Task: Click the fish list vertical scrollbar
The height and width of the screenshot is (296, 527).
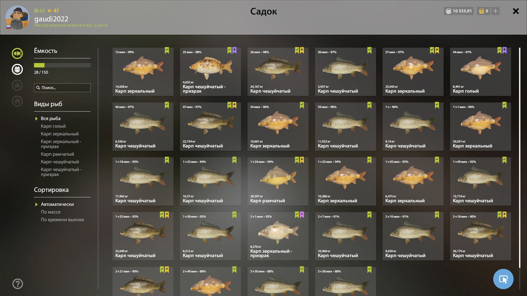Action: tap(520, 158)
